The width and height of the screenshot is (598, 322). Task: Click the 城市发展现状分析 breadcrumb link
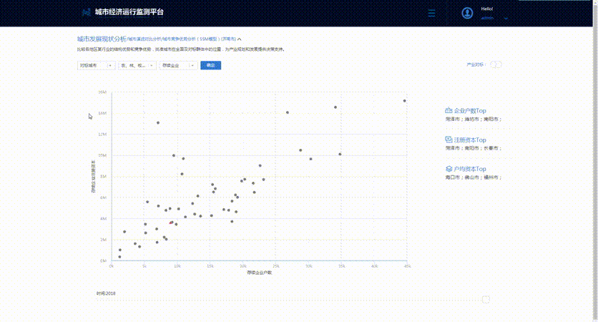tap(102, 39)
